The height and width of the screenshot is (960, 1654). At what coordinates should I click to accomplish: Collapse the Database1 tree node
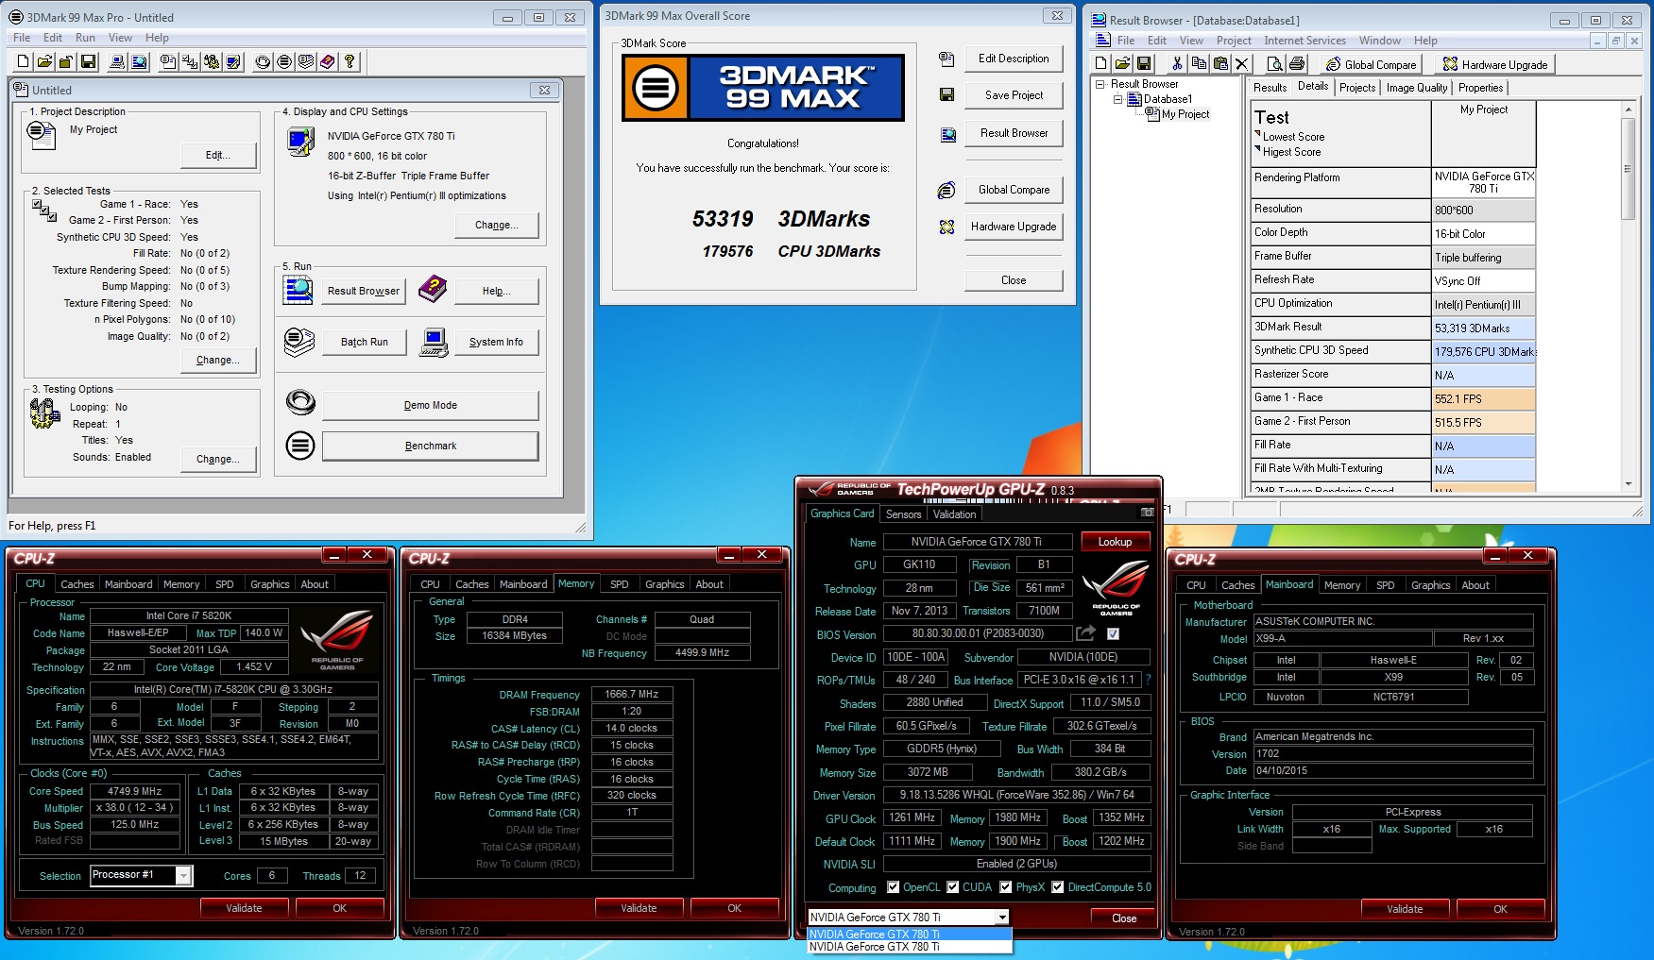point(1117,99)
